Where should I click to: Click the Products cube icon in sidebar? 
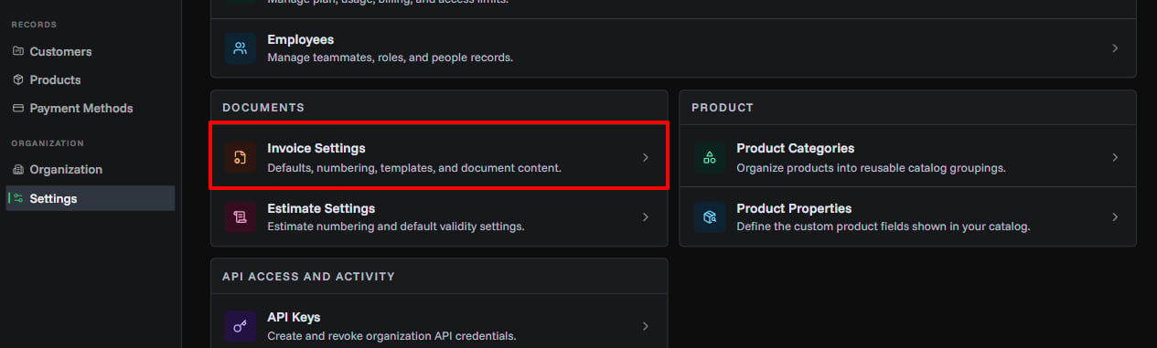18,79
